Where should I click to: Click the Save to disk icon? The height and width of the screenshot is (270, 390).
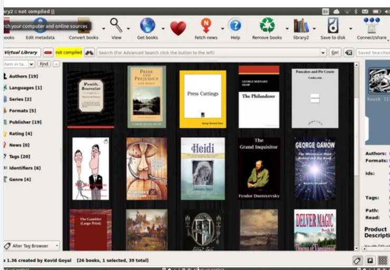[x=333, y=25]
